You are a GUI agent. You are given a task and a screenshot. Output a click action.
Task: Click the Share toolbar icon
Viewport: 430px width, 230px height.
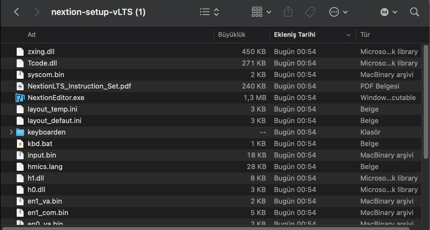point(288,12)
